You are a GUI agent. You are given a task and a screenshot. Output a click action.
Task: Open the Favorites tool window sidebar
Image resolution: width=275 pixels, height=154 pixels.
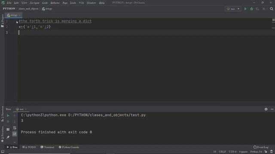tap(2, 134)
